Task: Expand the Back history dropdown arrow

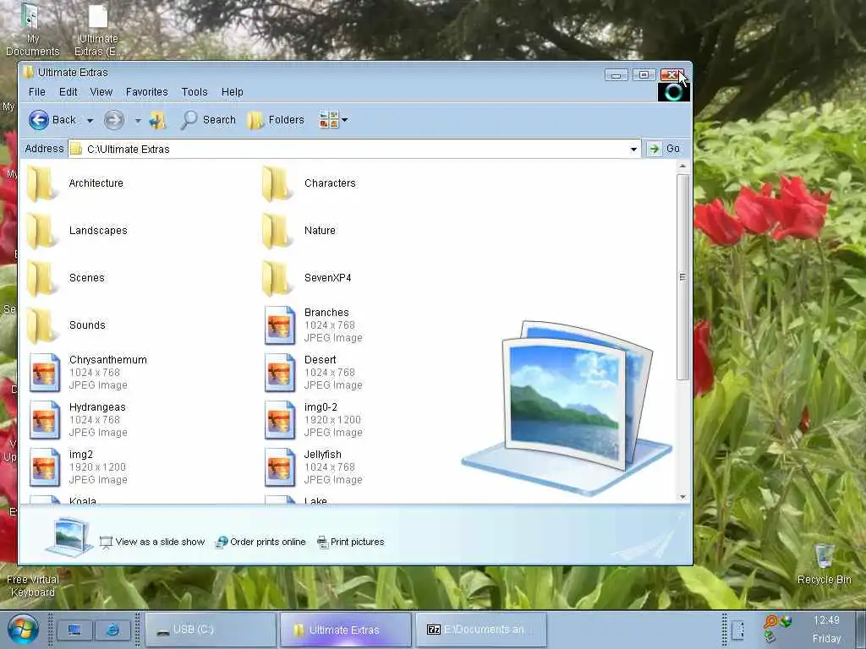Action: coord(90,120)
